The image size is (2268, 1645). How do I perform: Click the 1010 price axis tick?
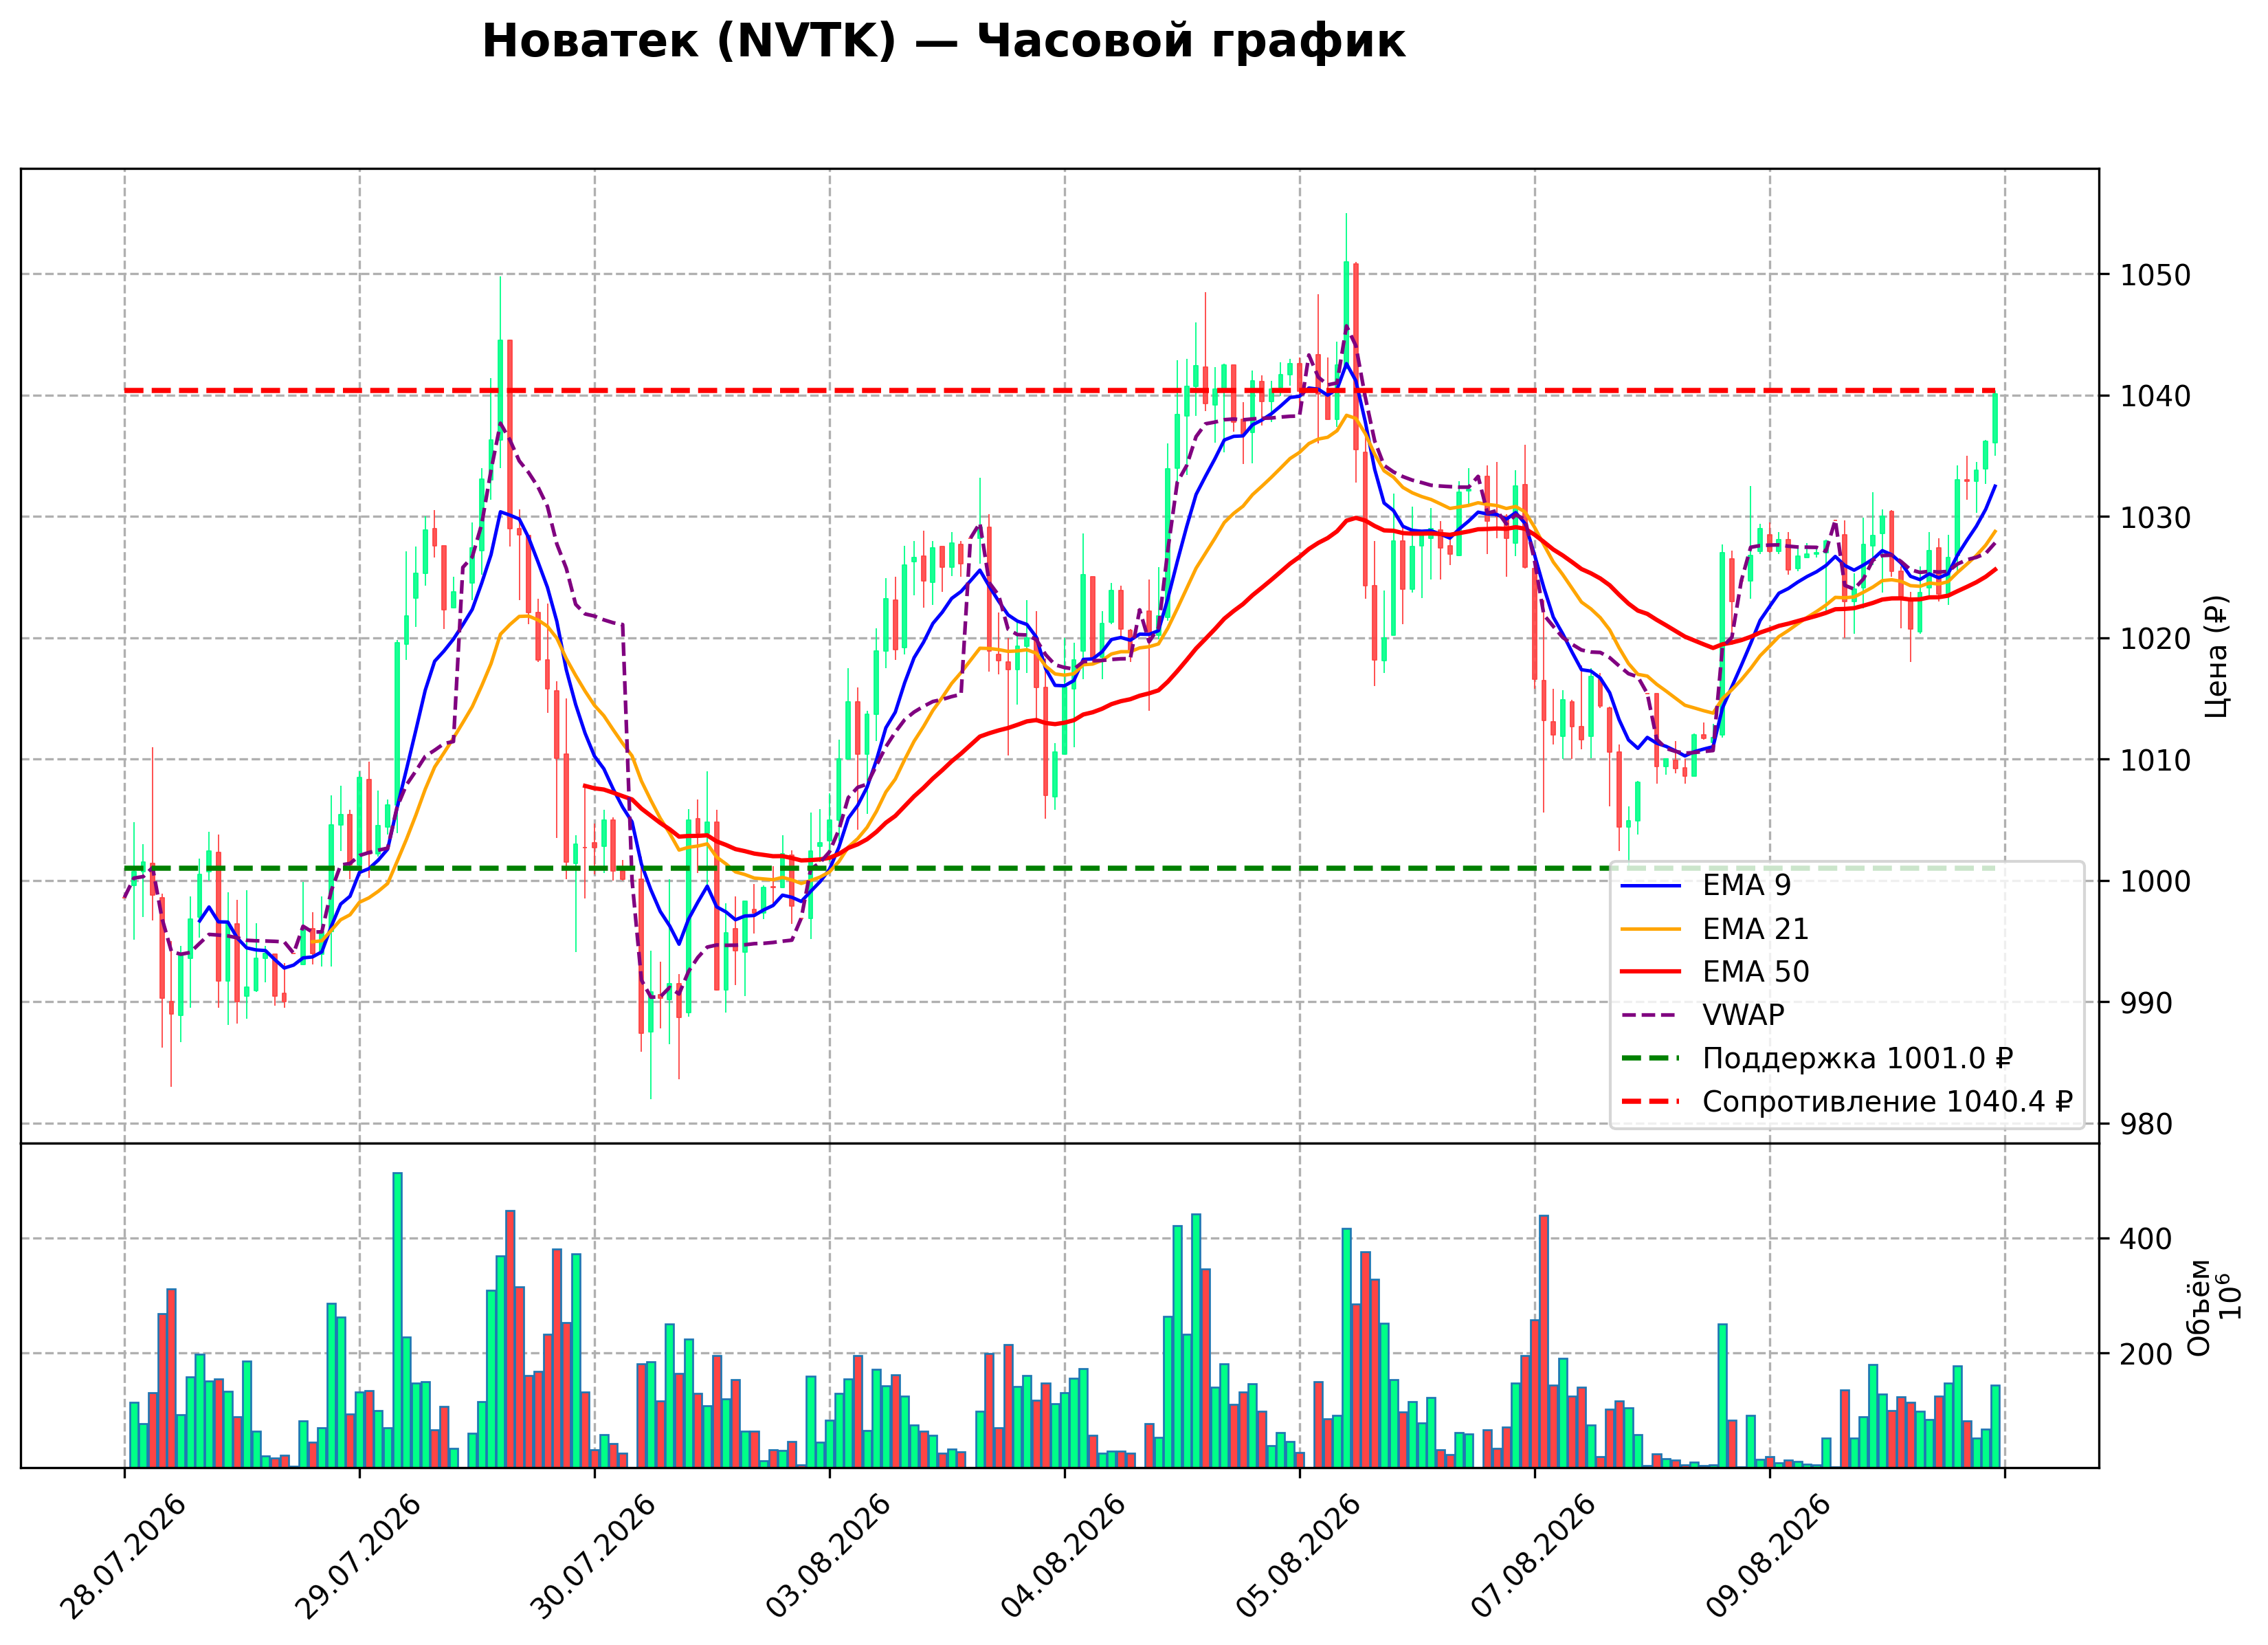pyautogui.click(x=2155, y=760)
